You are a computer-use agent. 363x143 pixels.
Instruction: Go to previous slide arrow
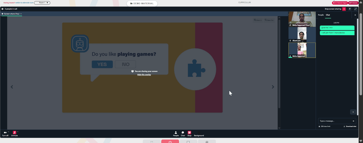click(12, 87)
